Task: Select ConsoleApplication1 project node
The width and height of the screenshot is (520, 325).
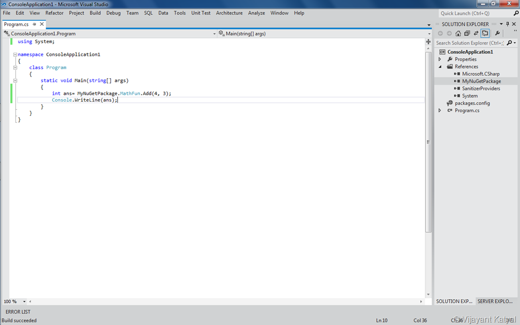Action: tap(470, 52)
